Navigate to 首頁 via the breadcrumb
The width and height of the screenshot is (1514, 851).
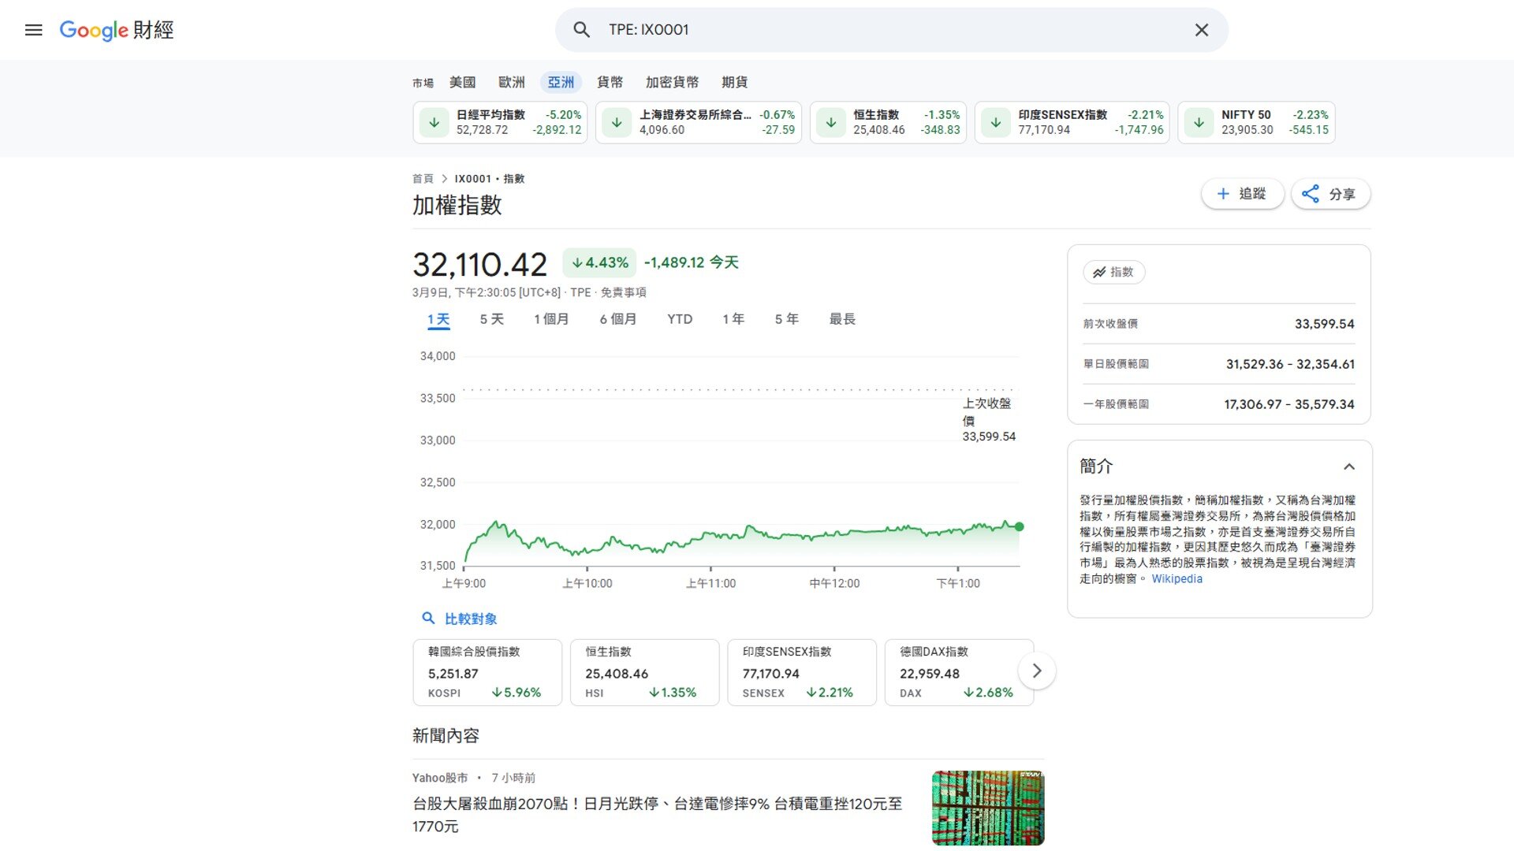pyautogui.click(x=423, y=178)
